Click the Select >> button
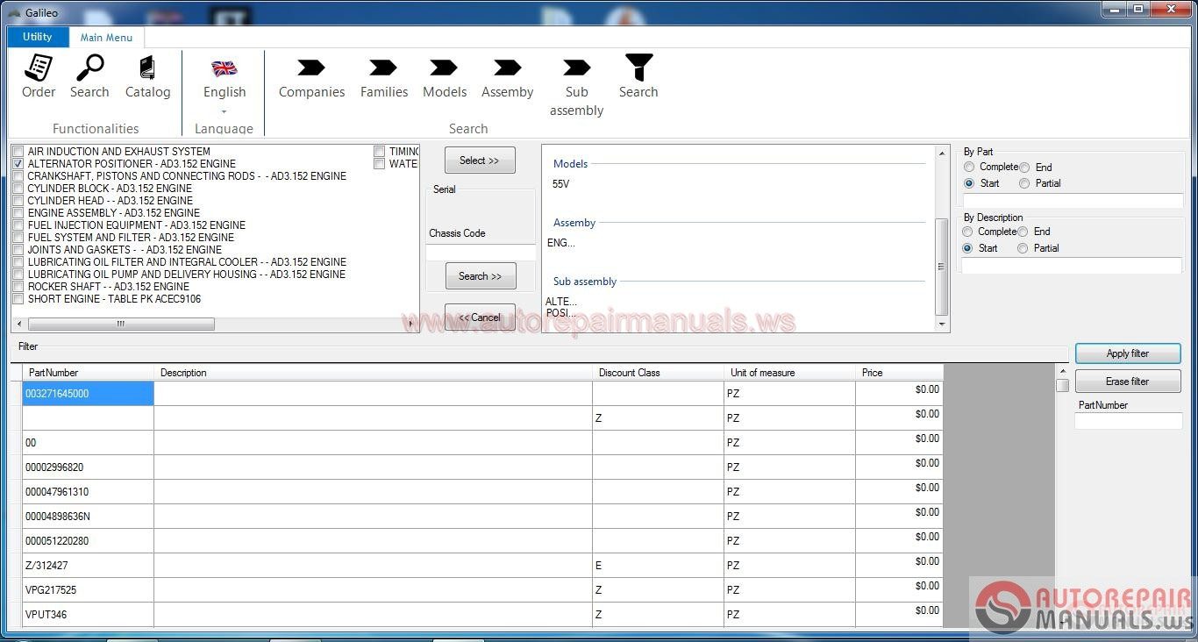Viewport: 1198px width, 642px height. pos(480,160)
